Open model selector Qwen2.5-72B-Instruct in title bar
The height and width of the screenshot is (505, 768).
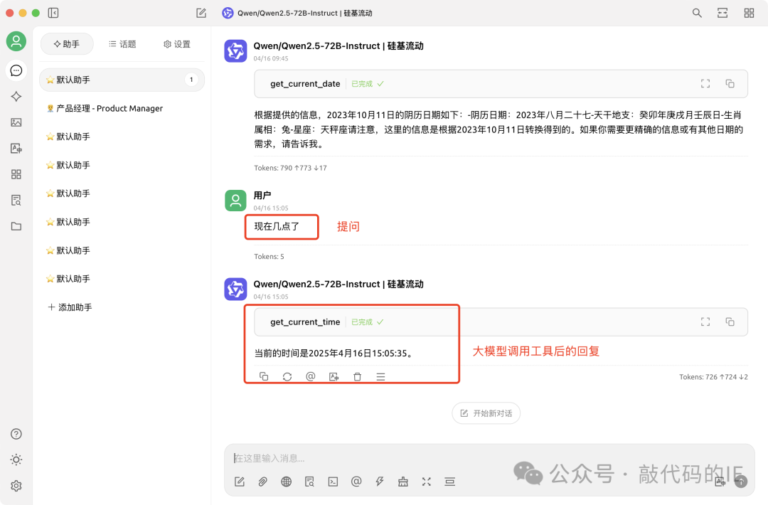(297, 14)
